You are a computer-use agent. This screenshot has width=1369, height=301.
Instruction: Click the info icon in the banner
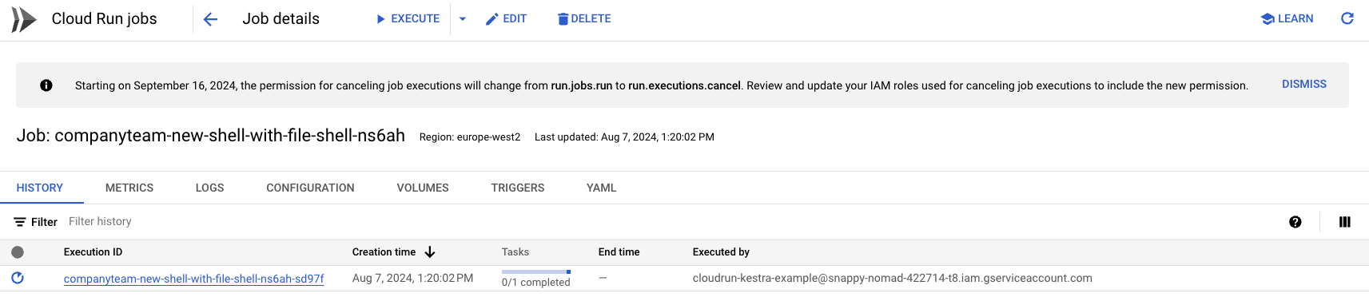(46, 85)
